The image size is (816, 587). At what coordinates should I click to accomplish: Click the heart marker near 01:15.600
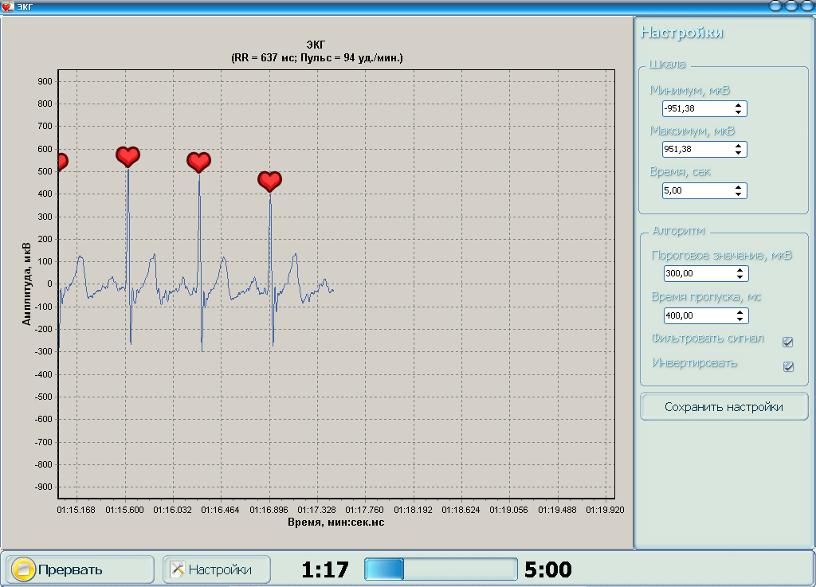coord(127,156)
